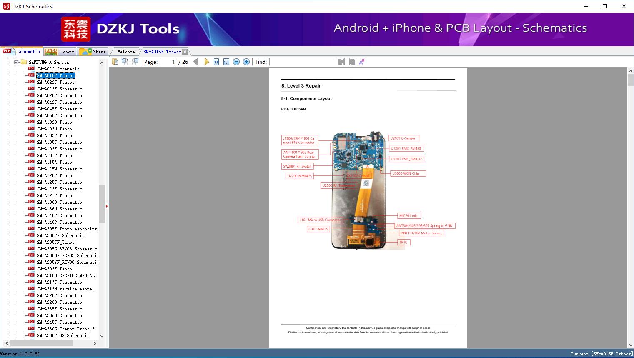Viewport: 634px width, 358px height.
Task: Click the DZKJ red logo in banner
Action: point(75,29)
